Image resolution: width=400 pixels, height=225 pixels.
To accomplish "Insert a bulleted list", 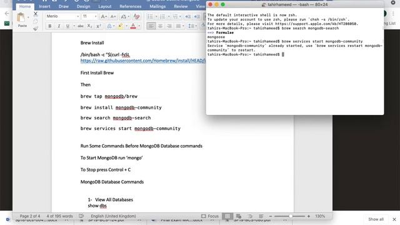I will pyautogui.click(x=150, y=17).
